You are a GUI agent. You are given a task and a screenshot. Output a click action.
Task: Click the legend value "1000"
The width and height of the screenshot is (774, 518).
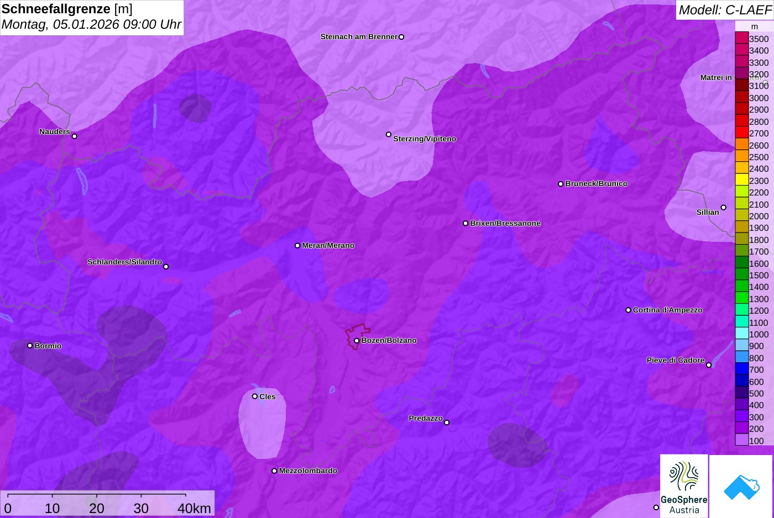click(759, 334)
